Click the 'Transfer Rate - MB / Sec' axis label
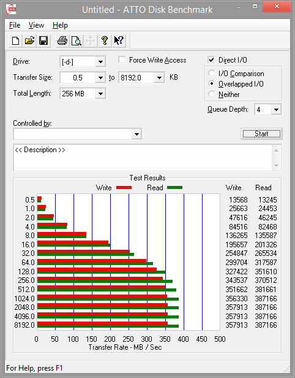Viewport: 295px width, 378px height. [x=125, y=347]
